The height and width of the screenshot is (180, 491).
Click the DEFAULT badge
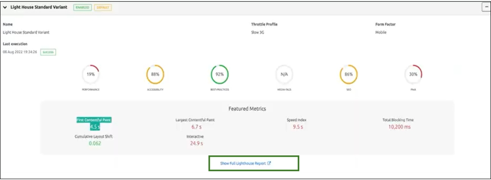click(x=103, y=8)
